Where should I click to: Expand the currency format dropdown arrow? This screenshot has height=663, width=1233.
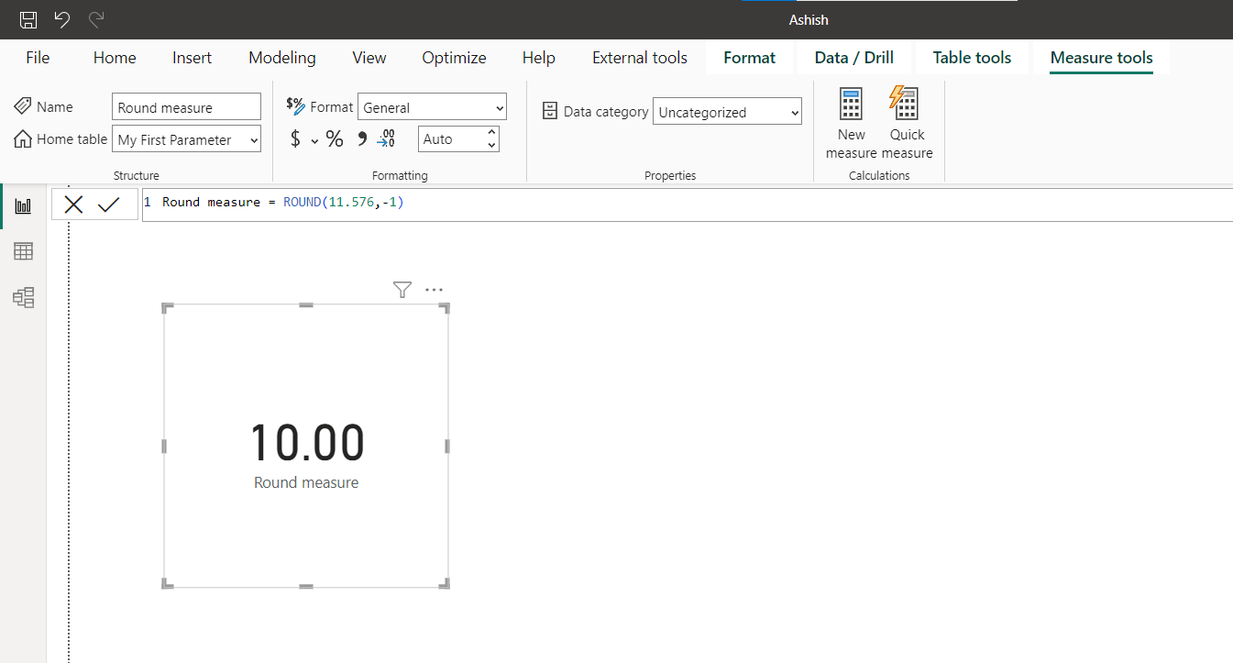coord(313,140)
